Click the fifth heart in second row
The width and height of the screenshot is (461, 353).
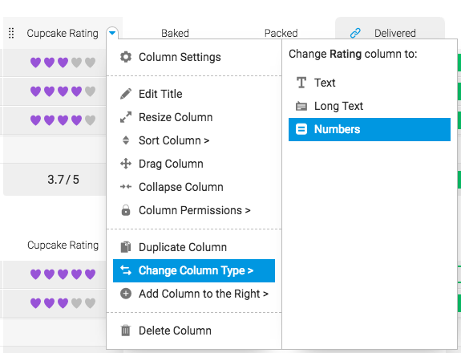90,91
